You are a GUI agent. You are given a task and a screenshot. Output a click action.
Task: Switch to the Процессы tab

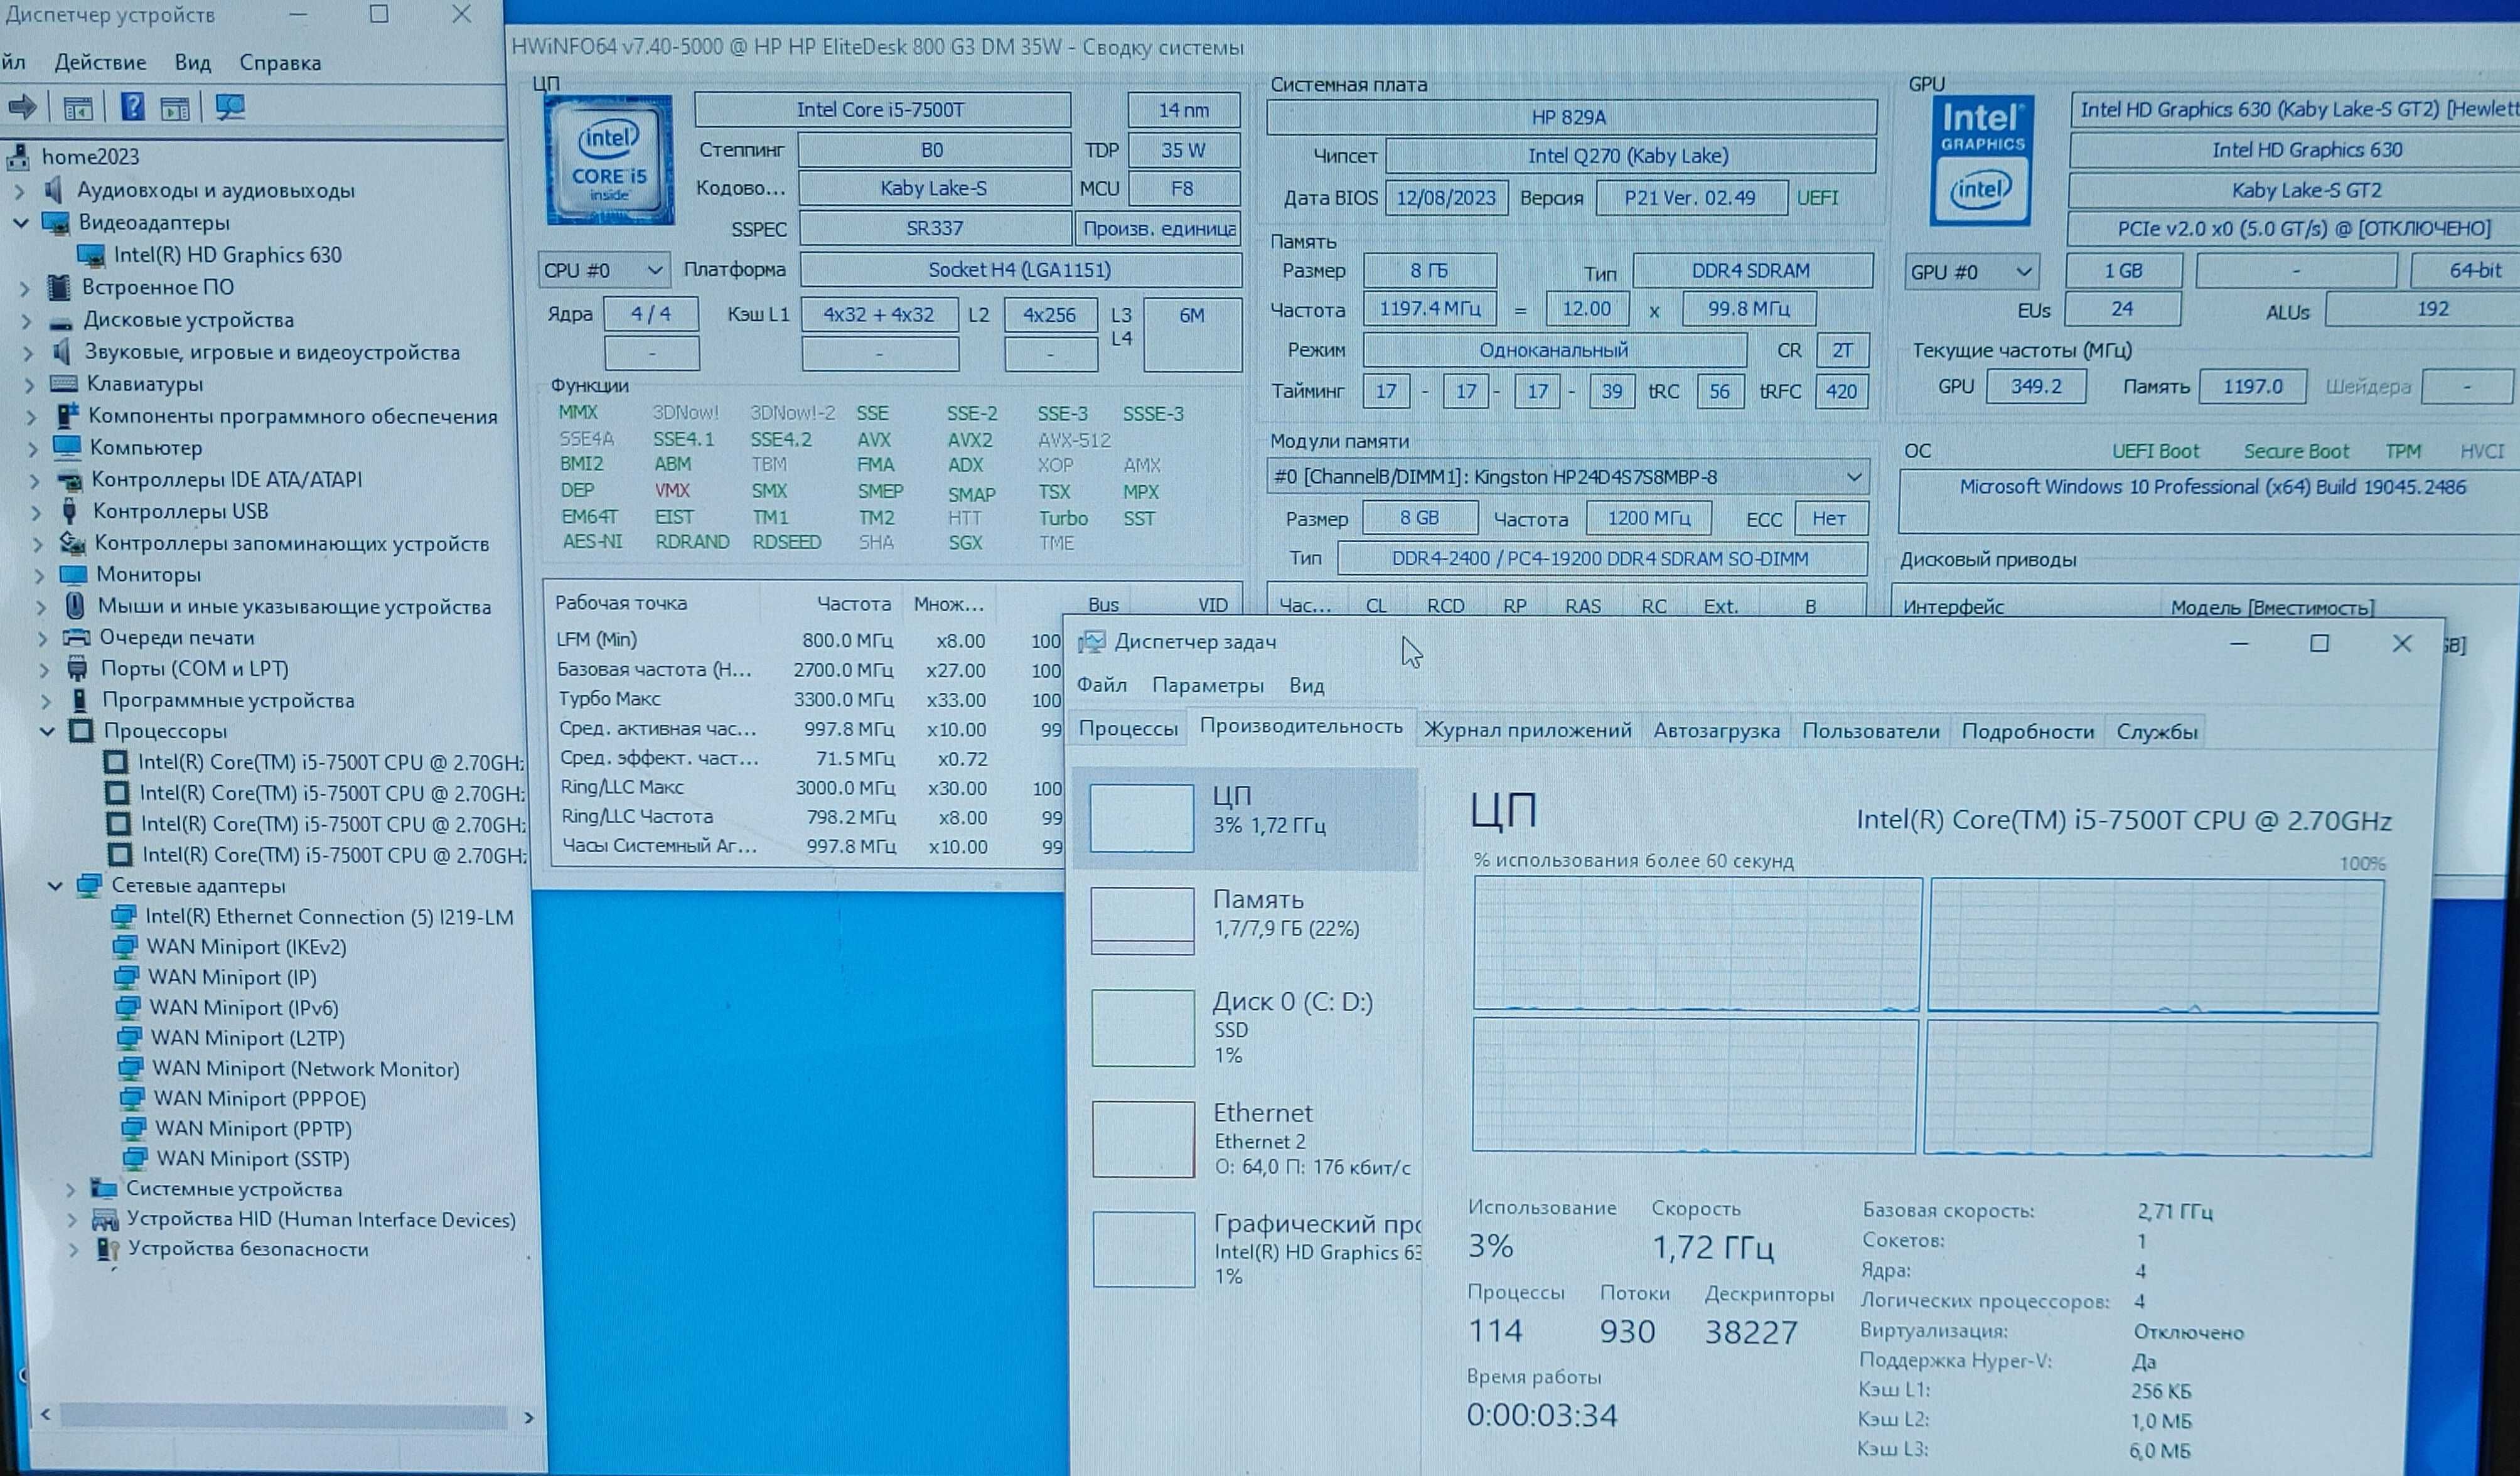pyautogui.click(x=1128, y=729)
